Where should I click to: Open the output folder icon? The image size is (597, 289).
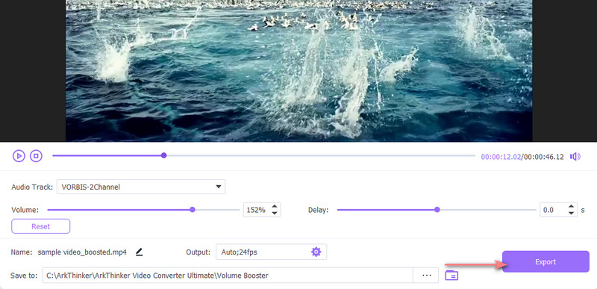pyautogui.click(x=451, y=276)
